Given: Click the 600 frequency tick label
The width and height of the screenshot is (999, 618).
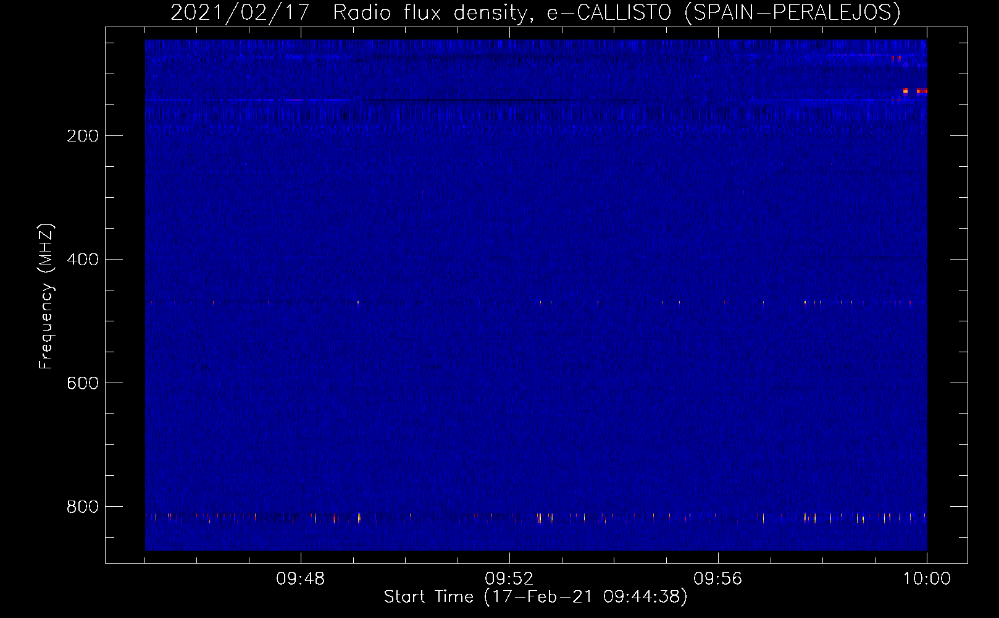Looking at the screenshot, I should 83,383.
